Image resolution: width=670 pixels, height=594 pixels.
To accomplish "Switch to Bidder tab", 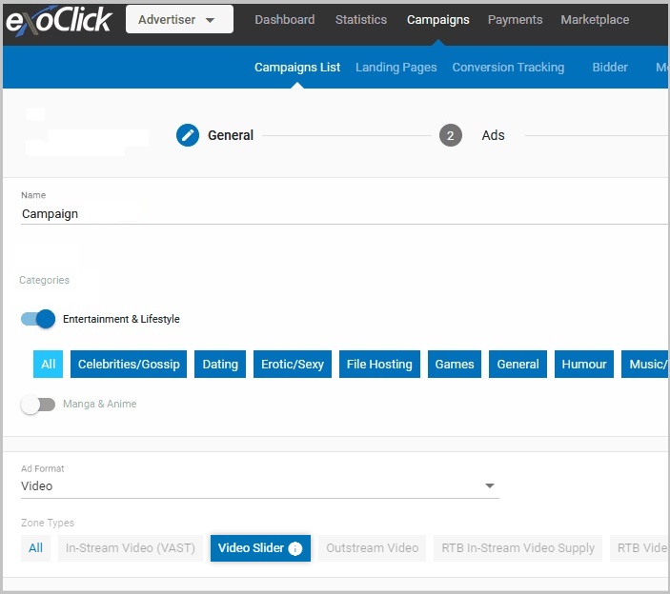I will point(610,68).
